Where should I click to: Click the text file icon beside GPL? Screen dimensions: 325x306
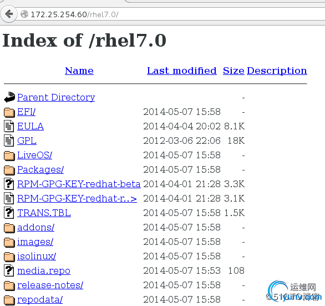9,141
